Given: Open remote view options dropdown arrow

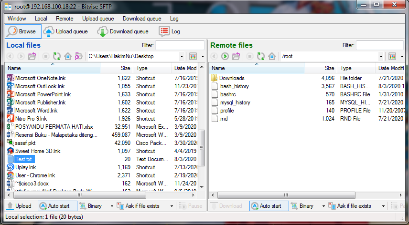Looking at the screenshot, I should [x=402, y=56].
